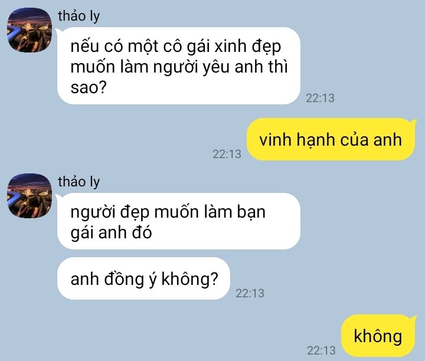Click the timestamp left of 'vinh hạnh của anh'
This screenshot has height=361, width=425.
tap(227, 154)
